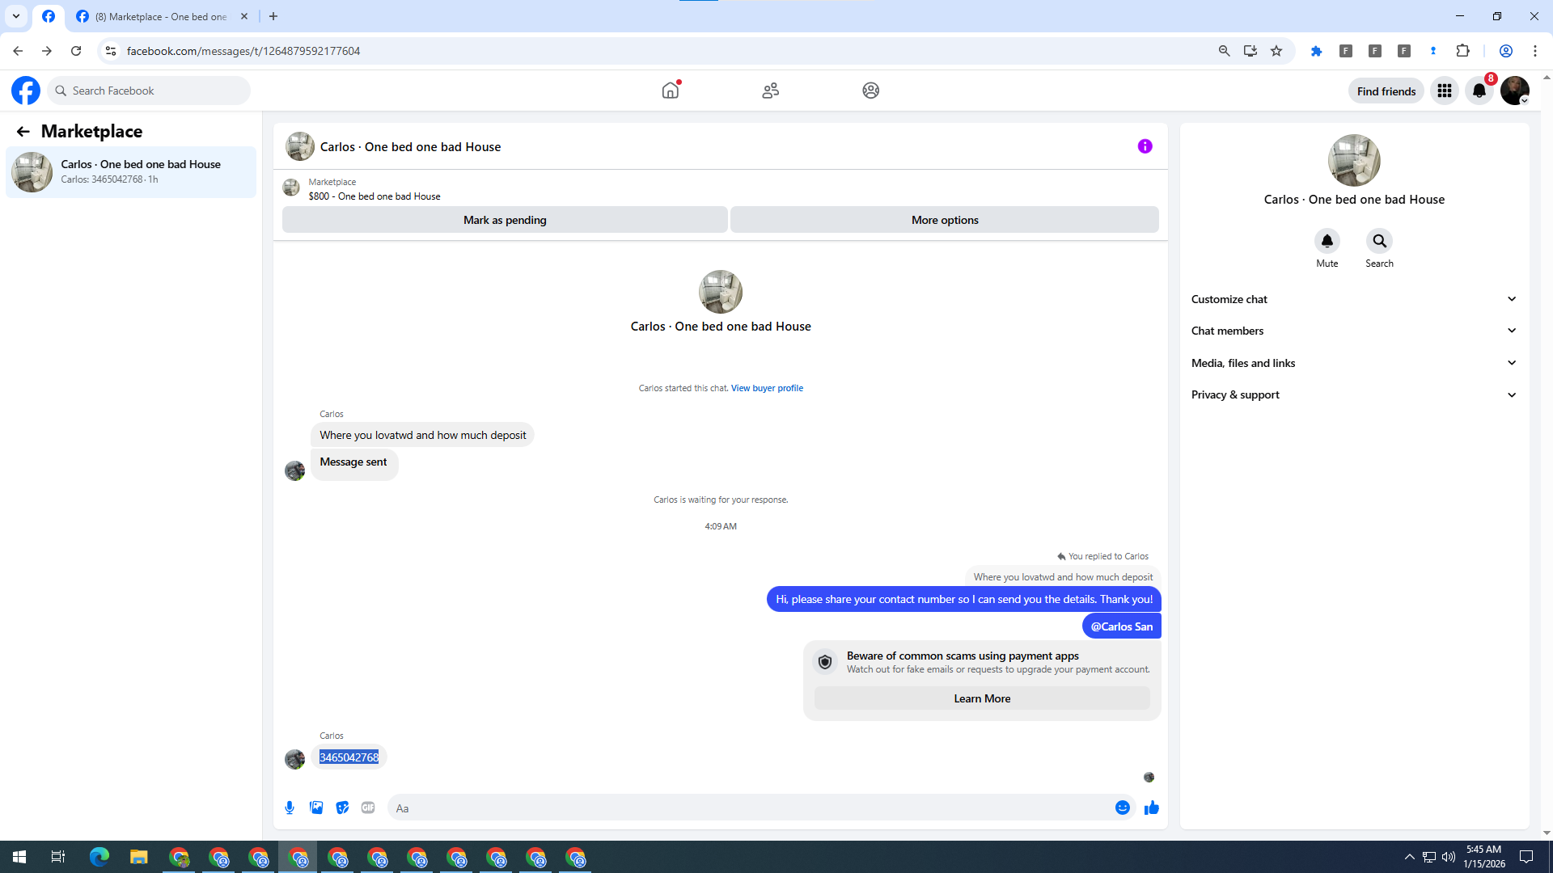
Task: Search within conversation using magnifier icon
Action: point(1379,241)
